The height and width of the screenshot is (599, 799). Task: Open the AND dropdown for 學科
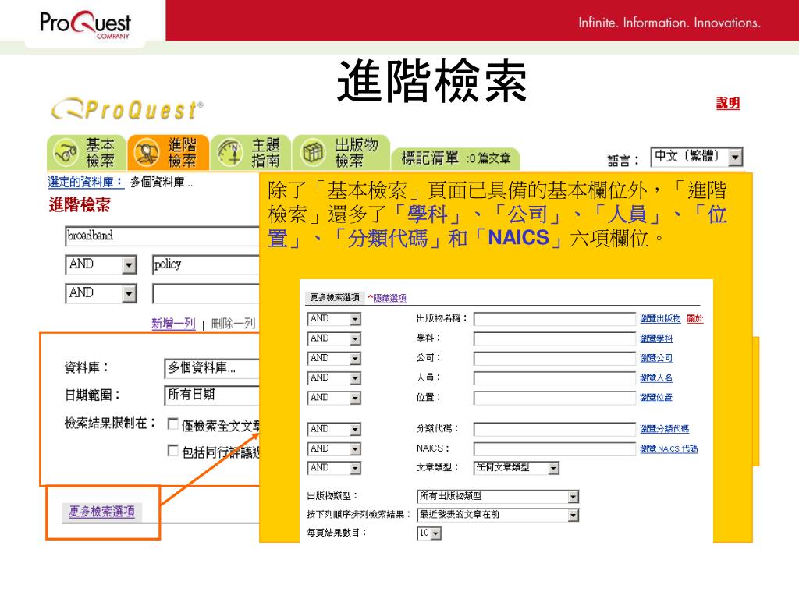tap(334, 338)
